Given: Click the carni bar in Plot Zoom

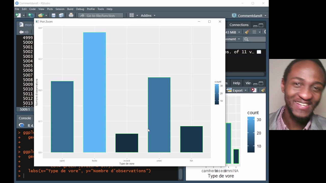Looking at the screenshot, I should [x=62, y=117].
